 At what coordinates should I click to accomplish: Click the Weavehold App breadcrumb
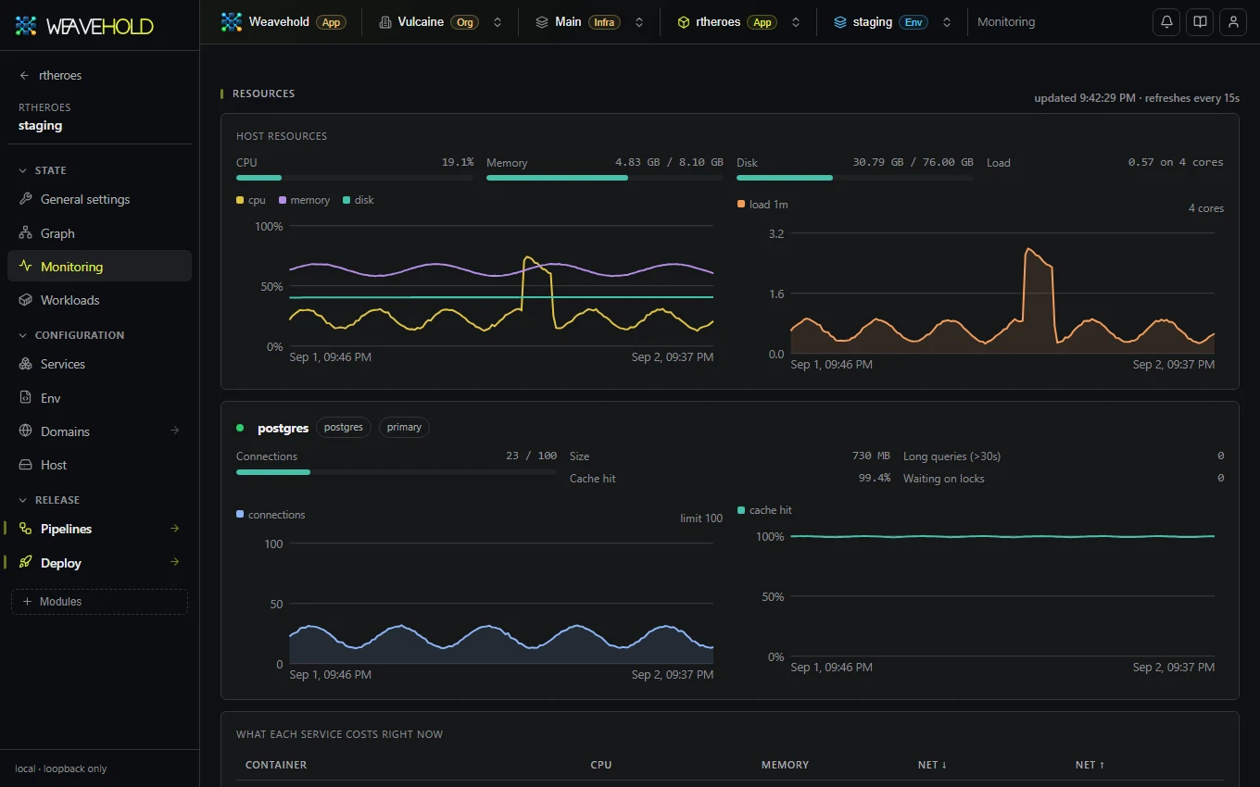click(283, 22)
